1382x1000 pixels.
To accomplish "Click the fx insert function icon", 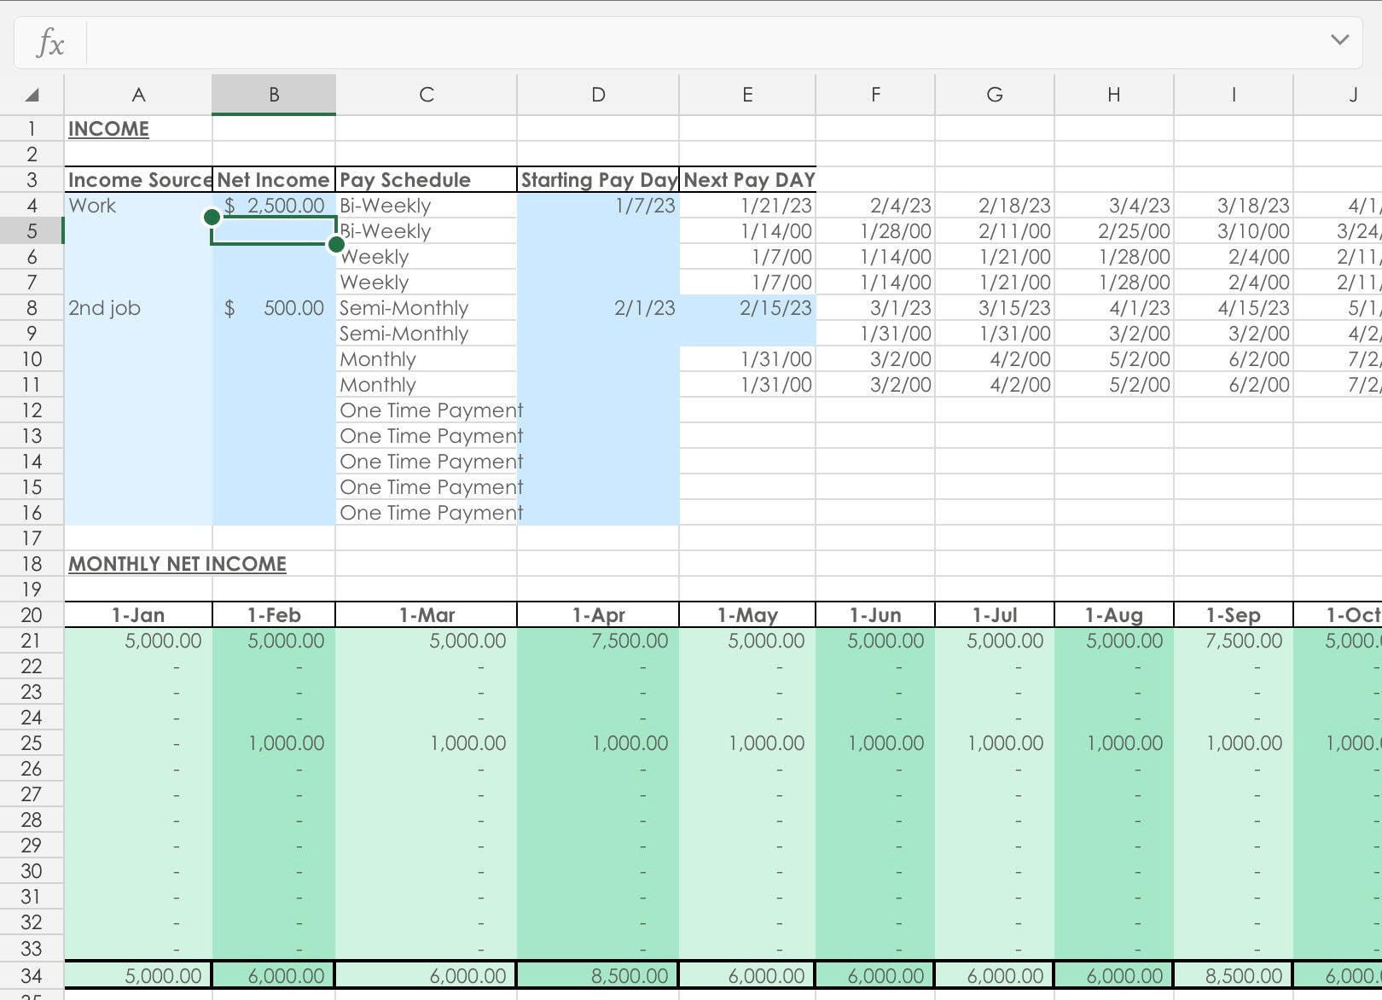I will (49, 41).
